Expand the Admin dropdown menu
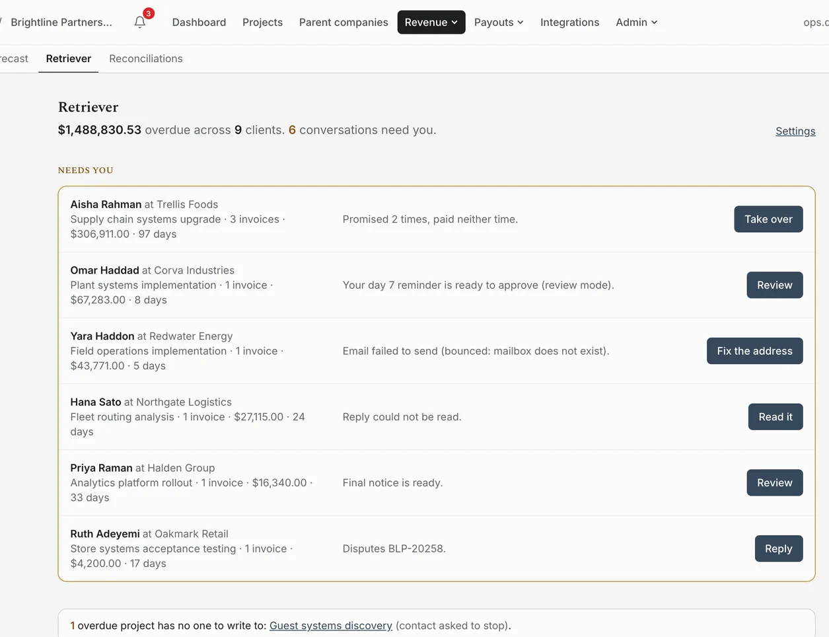The width and height of the screenshot is (829, 637). point(636,22)
